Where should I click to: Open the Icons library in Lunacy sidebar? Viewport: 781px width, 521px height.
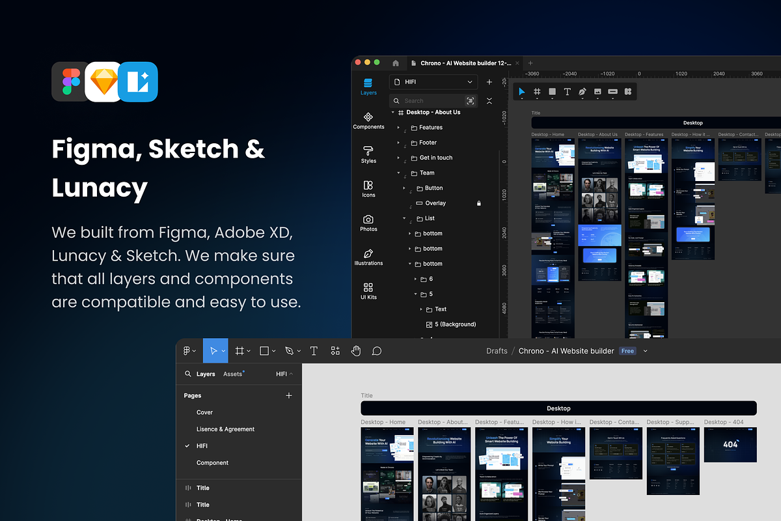pos(368,189)
